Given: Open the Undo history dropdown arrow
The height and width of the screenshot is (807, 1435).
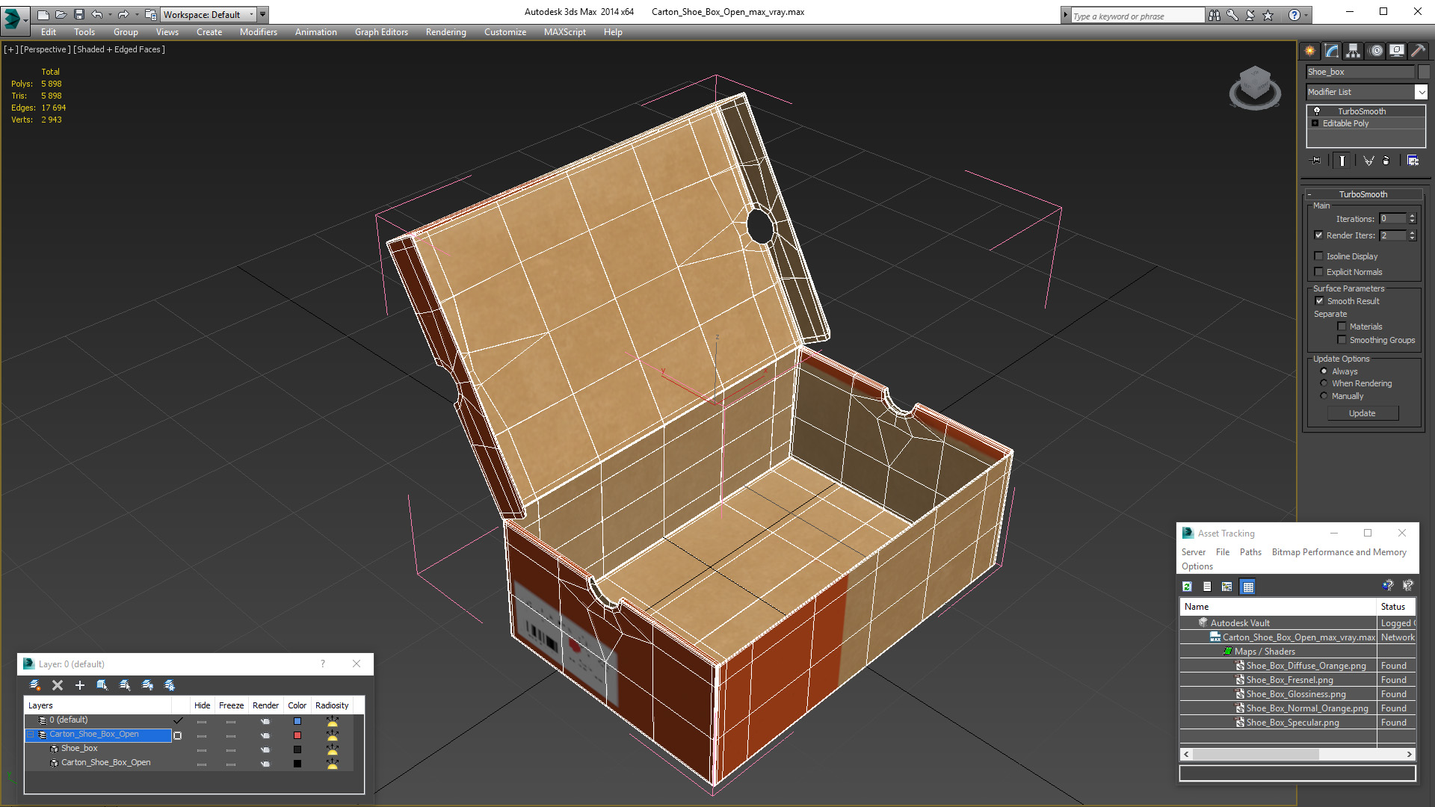Looking at the screenshot, I should tap(110, 14).
